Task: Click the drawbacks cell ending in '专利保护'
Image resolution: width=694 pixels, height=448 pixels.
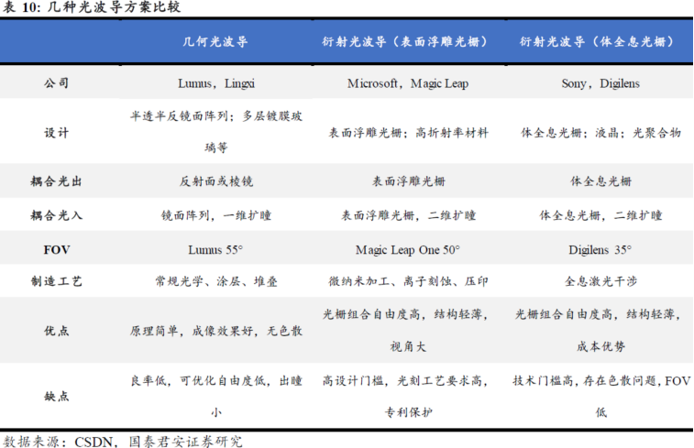Action: [x=405, y=397]
